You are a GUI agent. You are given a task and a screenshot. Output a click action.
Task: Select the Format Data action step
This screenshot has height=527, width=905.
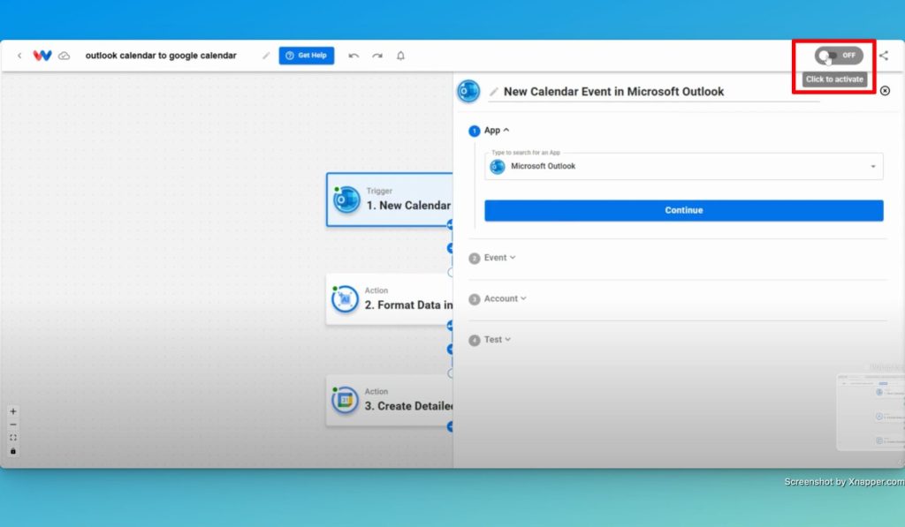(390, 299)
